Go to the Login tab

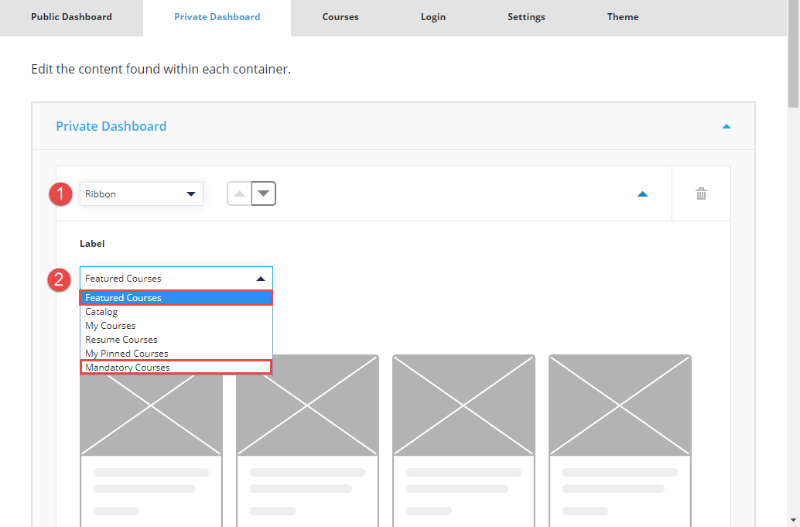point(433,17)
